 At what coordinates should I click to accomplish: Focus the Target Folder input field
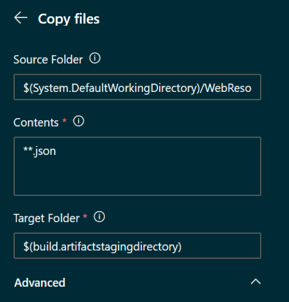point(137,246)
